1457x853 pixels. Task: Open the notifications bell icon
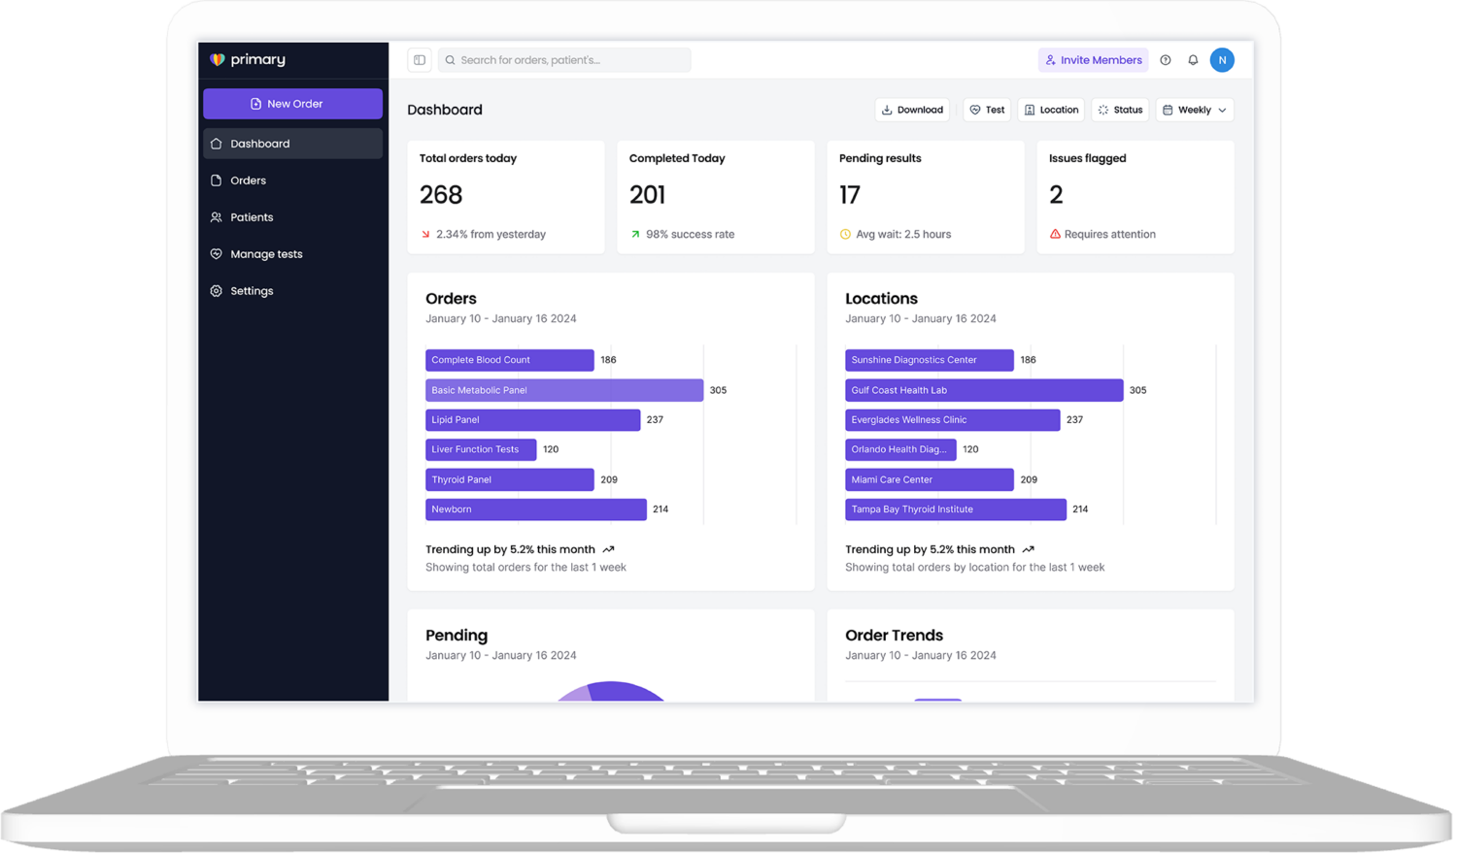(x=1193, y=60)
